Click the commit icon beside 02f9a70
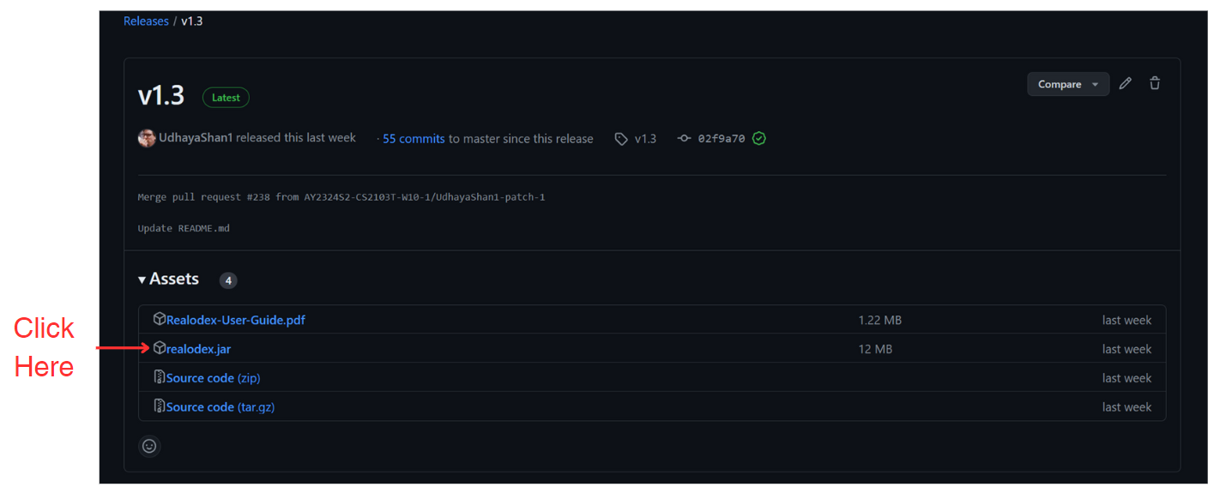This screenshot has width=1220, height=499. pyautogui.click(x=684, y=138)
